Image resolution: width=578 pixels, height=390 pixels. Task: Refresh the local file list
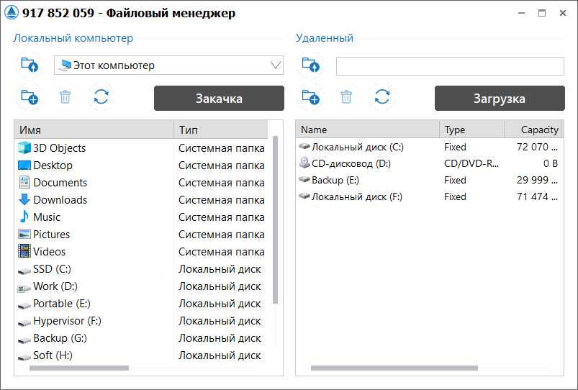coord(101,97)
